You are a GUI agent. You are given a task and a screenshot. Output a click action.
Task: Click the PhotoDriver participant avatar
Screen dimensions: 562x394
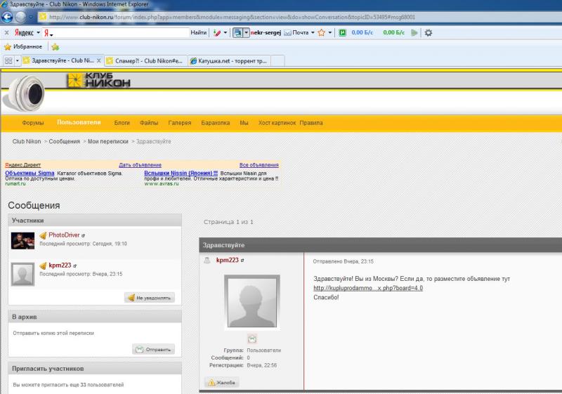(x=22, y=241)
